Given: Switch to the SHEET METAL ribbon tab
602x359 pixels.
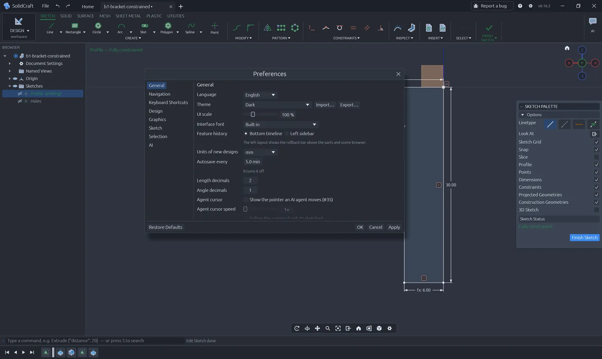Looking at the screenshot, I should (128, 16).
